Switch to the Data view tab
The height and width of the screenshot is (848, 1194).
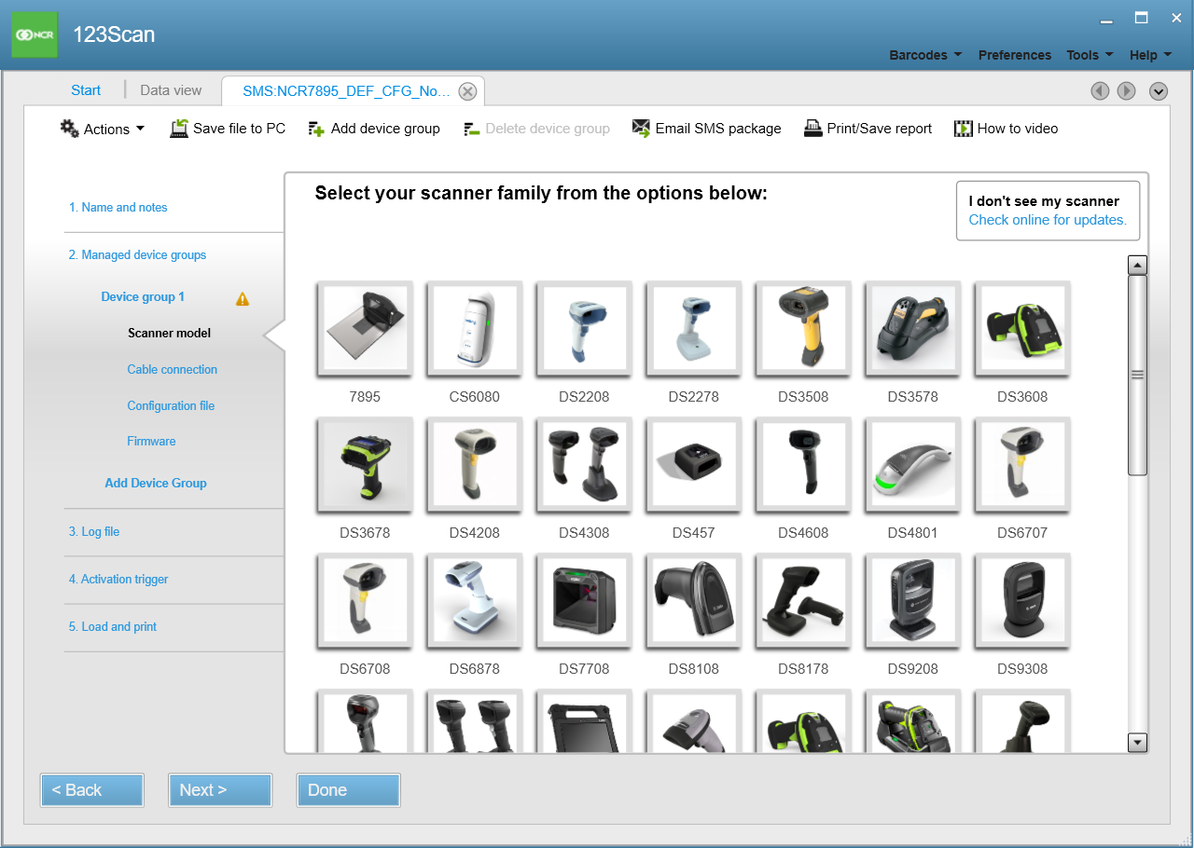click(x=171, y=90)
